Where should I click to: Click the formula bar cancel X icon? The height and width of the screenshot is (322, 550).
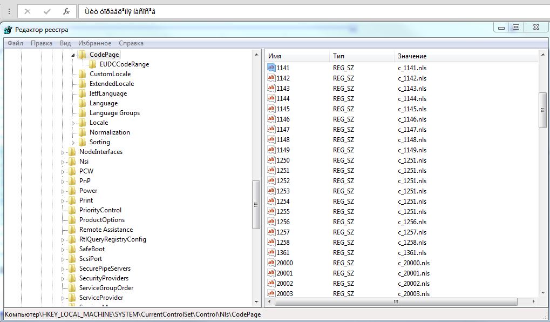(x=28, y=11)
